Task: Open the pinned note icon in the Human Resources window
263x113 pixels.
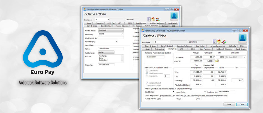Action: coord(153,19)
